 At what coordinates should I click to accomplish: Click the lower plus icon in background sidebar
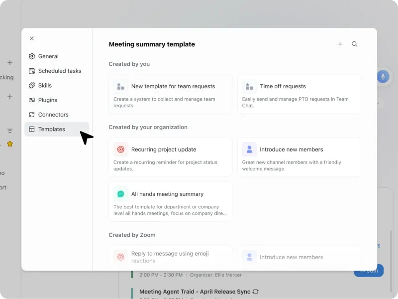[x=10, y=97]
